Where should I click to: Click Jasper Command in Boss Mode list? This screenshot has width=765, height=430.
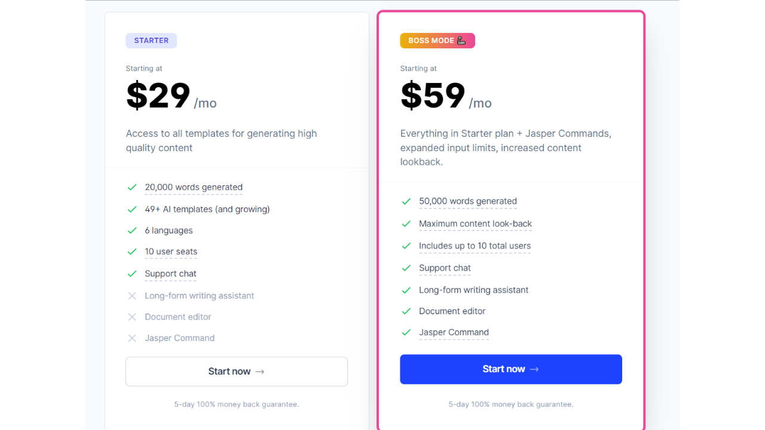454,333
